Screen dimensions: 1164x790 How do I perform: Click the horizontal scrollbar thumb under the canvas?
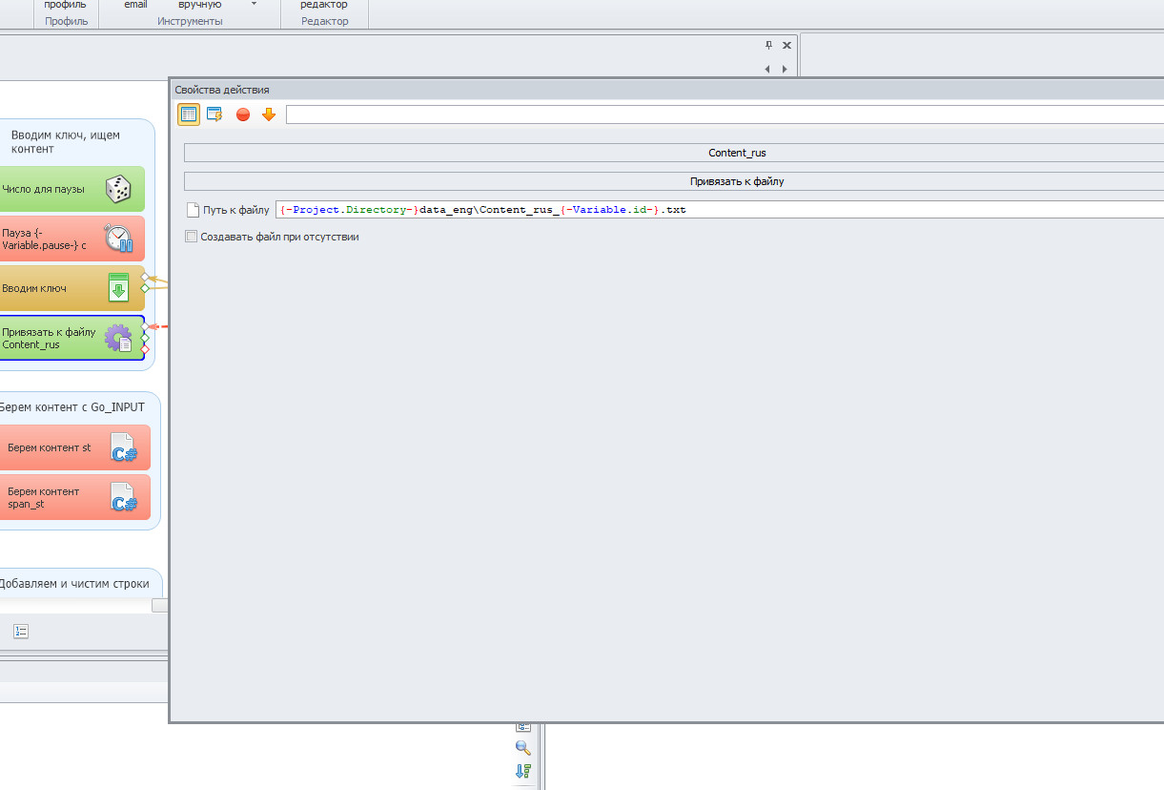point(160,605)
